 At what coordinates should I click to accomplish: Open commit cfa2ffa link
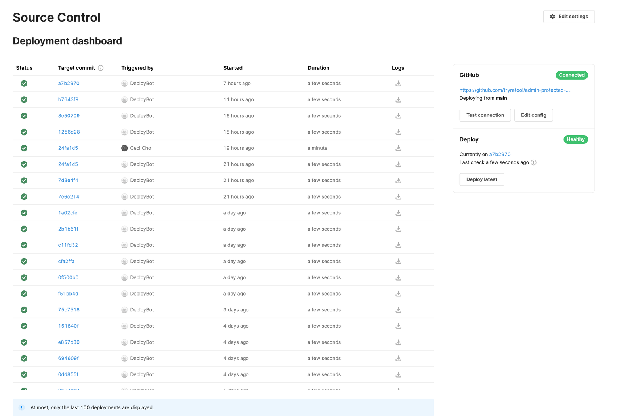coord(66,262)
